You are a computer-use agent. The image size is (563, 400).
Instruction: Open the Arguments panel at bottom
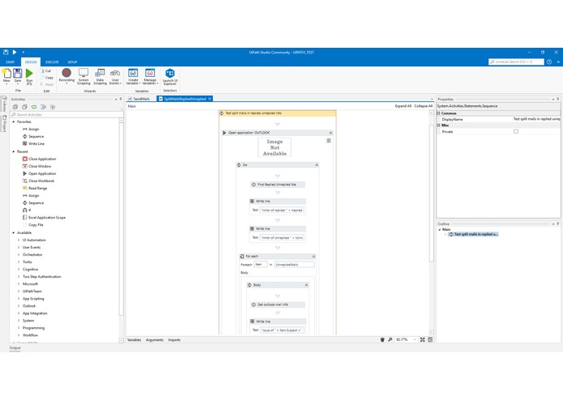click(x=155, y=340)
